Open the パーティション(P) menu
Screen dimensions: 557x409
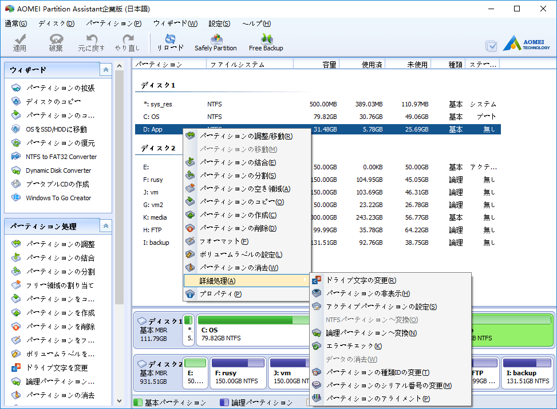click(x=114, y=23)
